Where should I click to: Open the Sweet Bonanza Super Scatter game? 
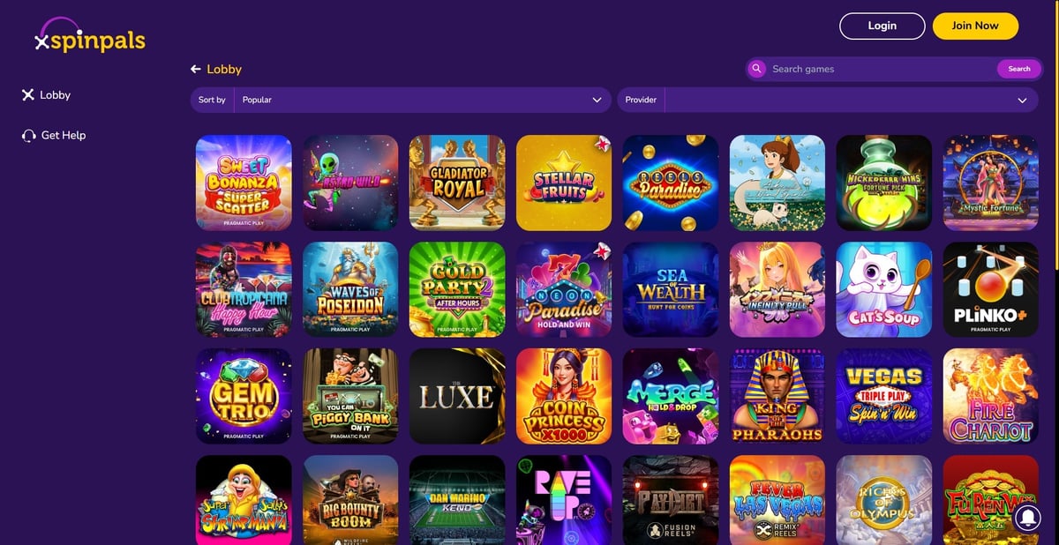pyautogui.click(x=244, y=183)
